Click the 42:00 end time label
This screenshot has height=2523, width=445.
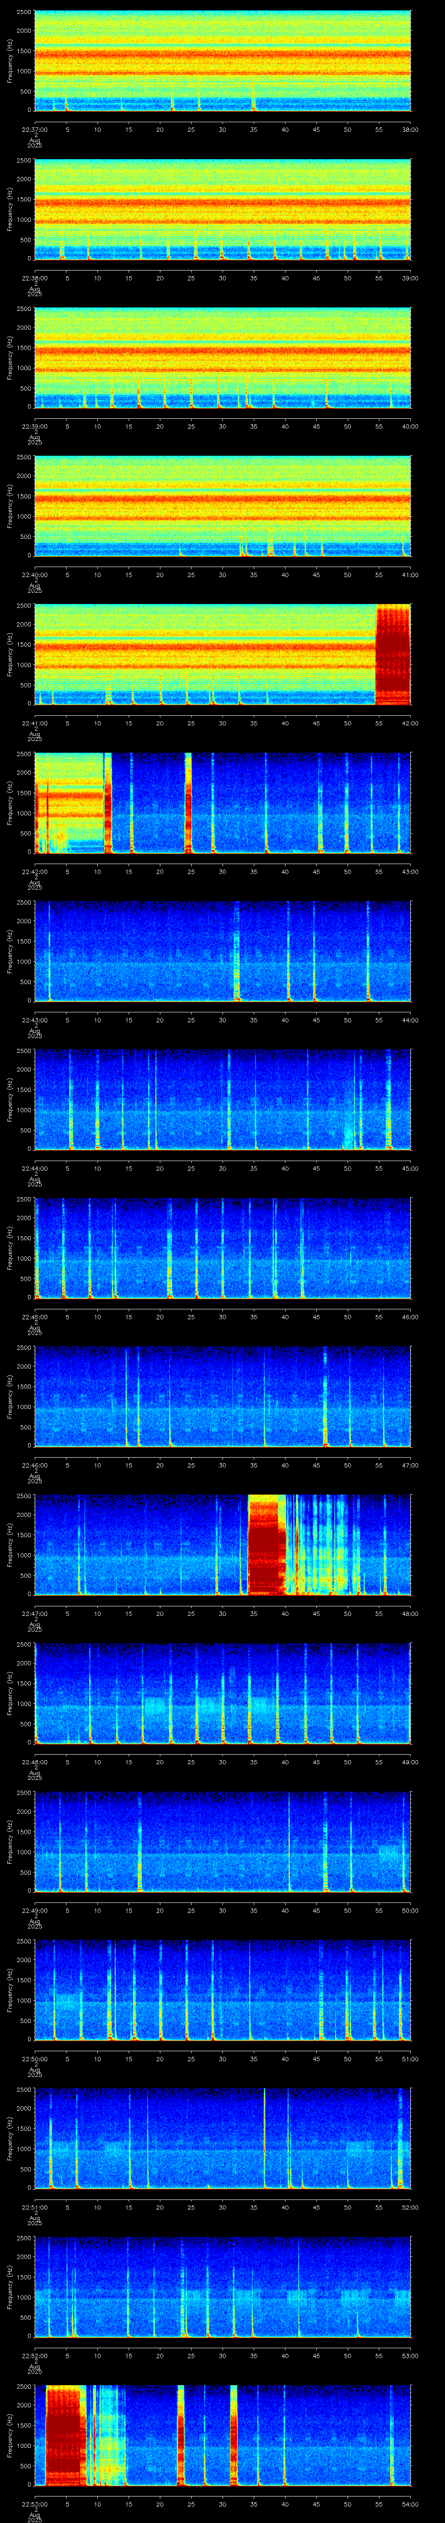(x=411, y=723)
